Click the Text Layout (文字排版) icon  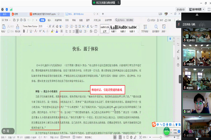pyautogui.click(x=145, y=27)
